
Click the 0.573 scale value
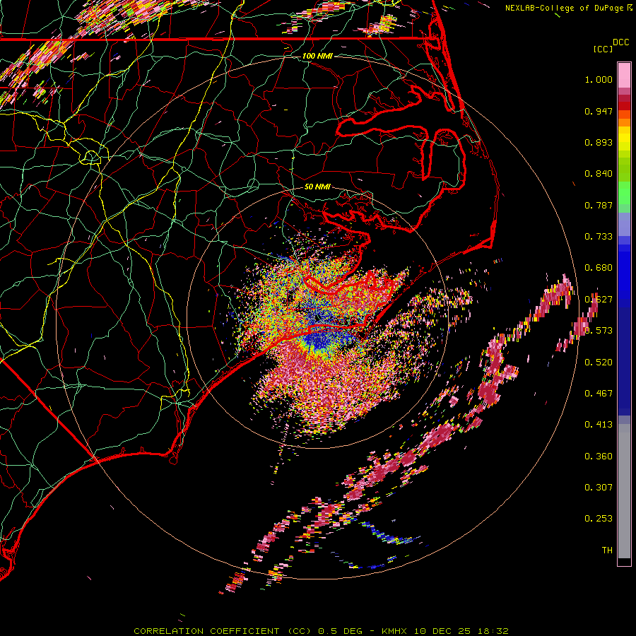[x=599, y=331]
